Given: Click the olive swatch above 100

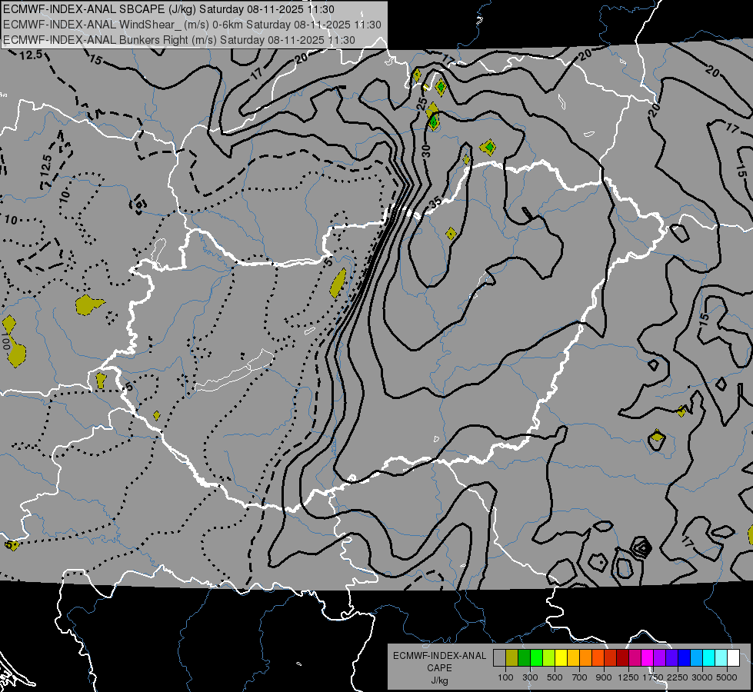Looking at the screenshot, I should (x=512, y=657).
